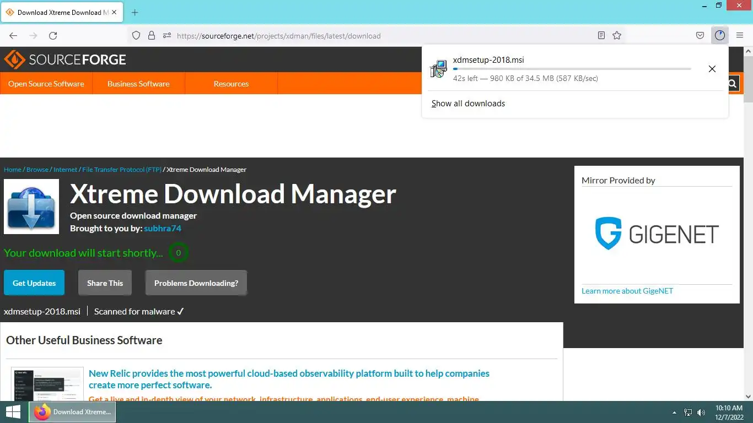Click the Share This button
The image size is (753, 423).
tap(105, 283)
